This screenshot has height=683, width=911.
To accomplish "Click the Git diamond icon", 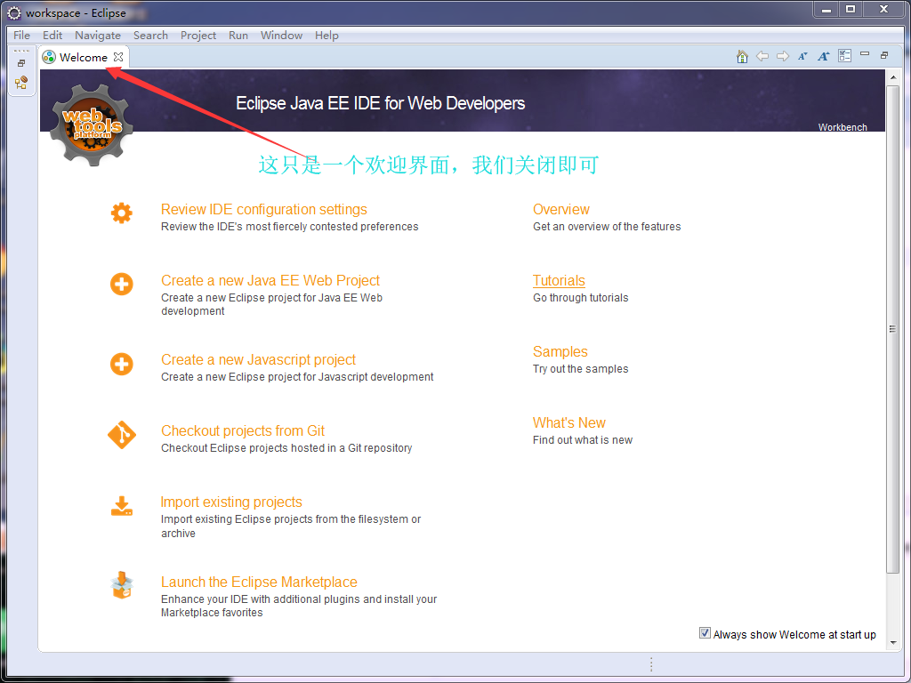I will pos(121,435).
